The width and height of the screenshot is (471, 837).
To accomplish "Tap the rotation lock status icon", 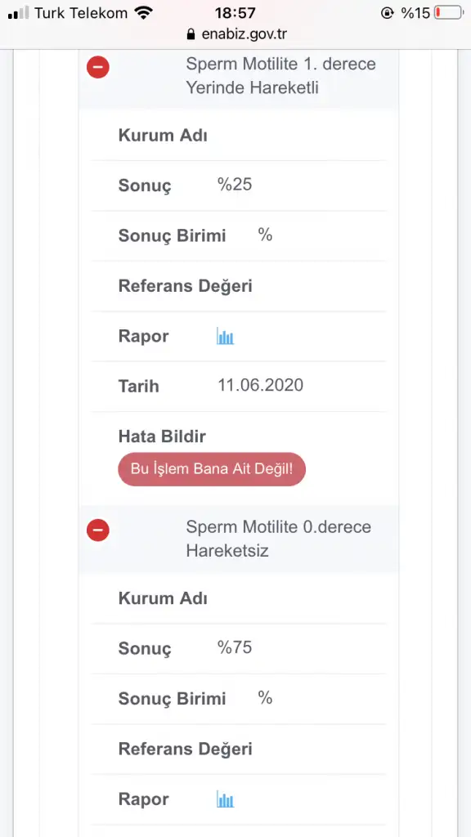I will pos(387,13).
